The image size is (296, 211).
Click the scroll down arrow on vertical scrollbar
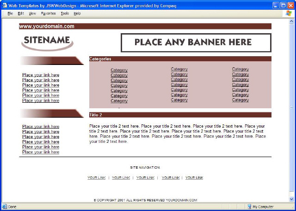pos(291,199)
